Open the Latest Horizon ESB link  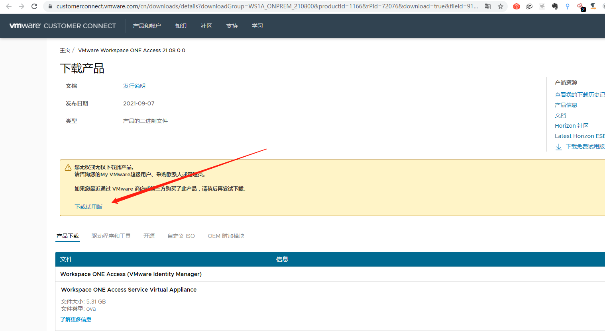pos(580,136)
